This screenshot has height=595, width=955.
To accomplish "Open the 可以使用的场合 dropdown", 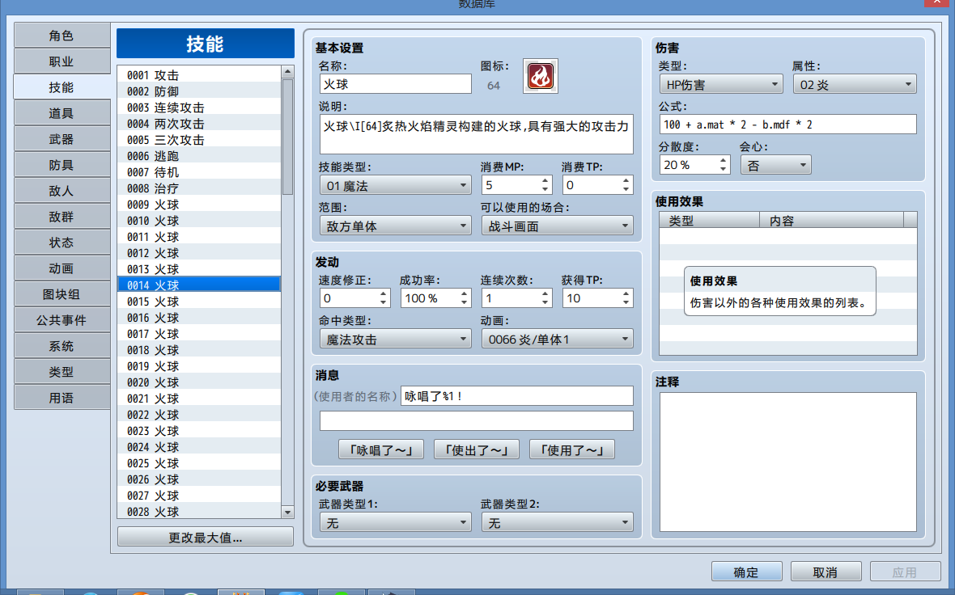I will point(558,226).
